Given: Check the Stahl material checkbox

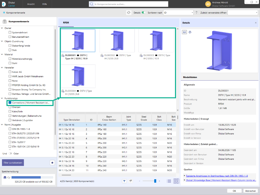Looking at the screenshot, I should 10,63.
